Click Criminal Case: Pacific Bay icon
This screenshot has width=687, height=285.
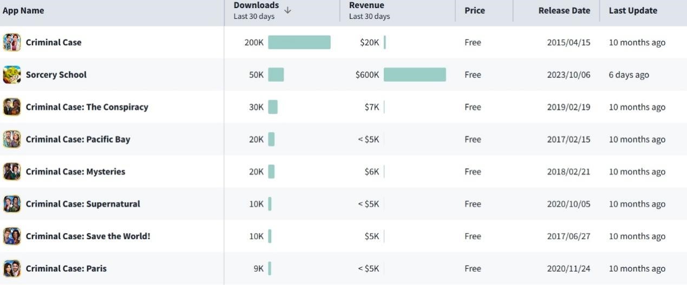tap(12, 139)
